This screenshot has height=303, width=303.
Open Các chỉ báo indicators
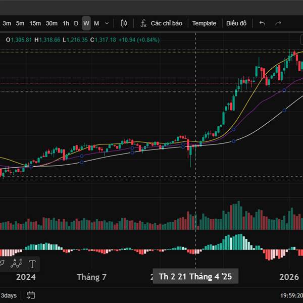pos(162,23)
